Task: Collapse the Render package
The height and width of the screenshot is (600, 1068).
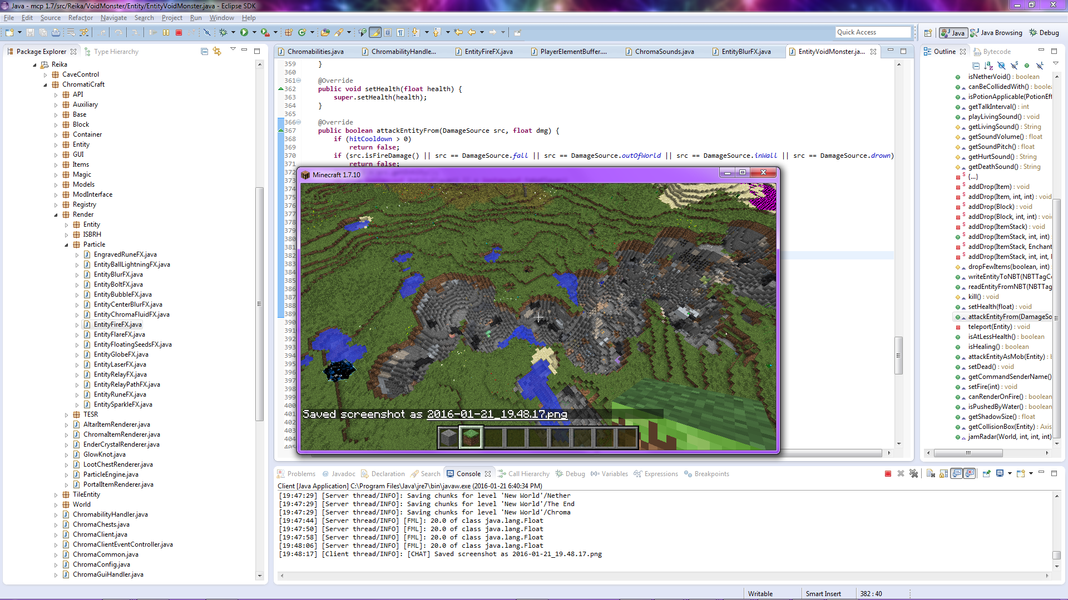Action: [56, 214]
